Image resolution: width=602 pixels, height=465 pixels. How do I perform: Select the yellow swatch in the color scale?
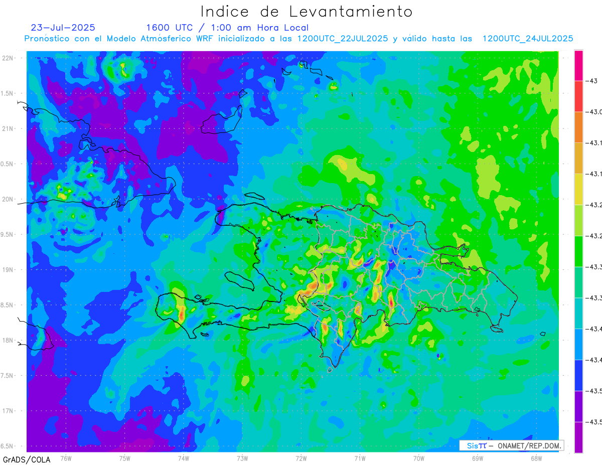(x=578, y=189)
